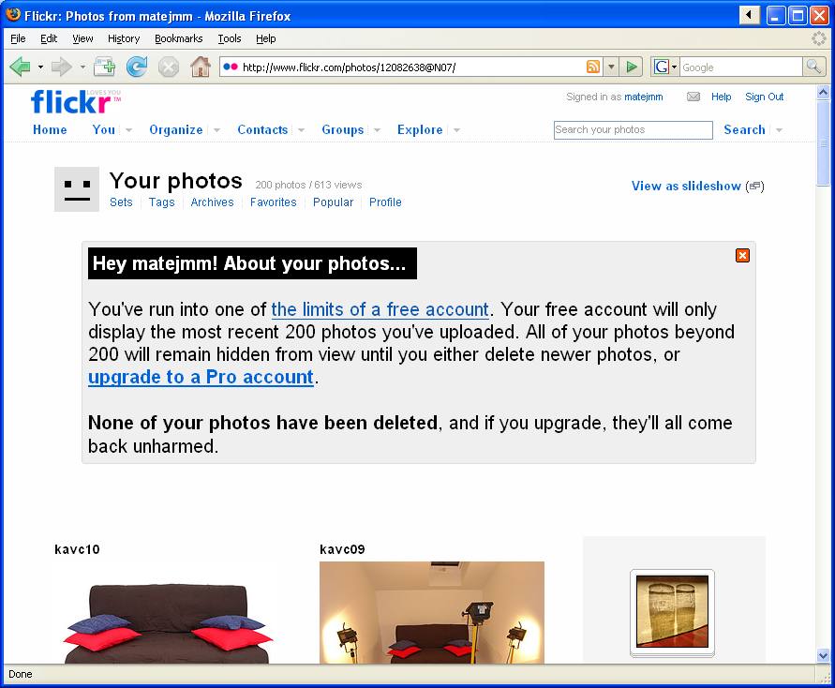Open the Google search engine selector dropdown
The image size is (835, 688).
674,67
